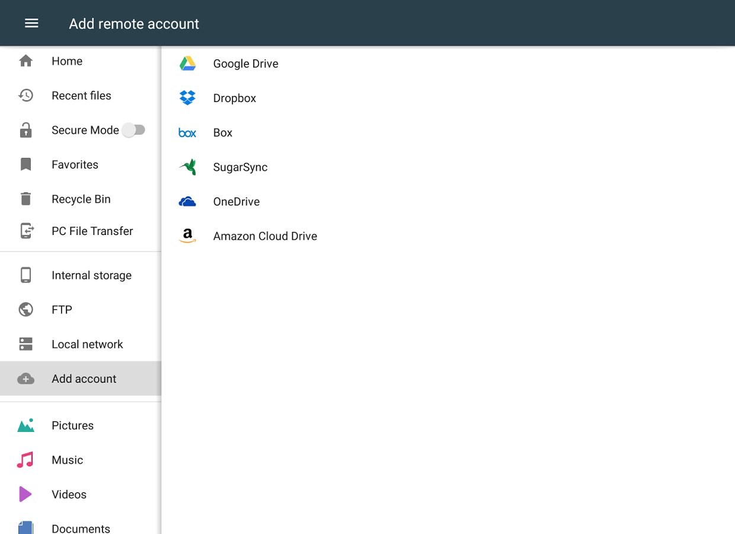Click the Google Drive logo icon

(187, 63)
